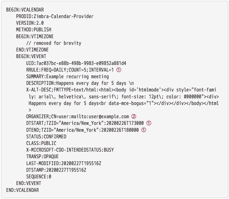Click the STATUS:CONFIRMED line
The width and height of the screenshot is (229, 199).
tap(46, 137)
